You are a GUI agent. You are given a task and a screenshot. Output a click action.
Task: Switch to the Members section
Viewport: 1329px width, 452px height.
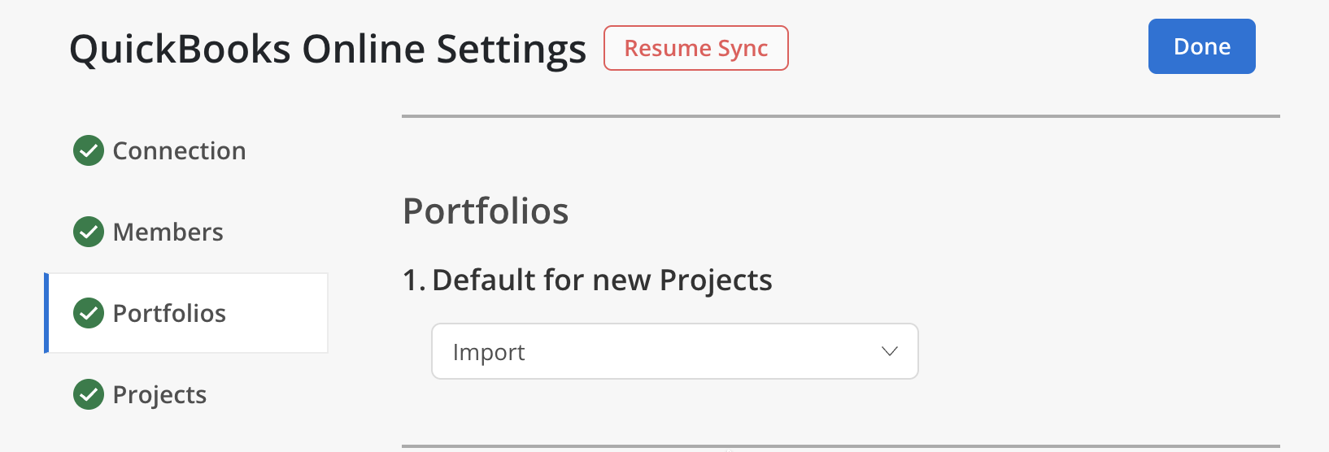(x=168, y=232)
